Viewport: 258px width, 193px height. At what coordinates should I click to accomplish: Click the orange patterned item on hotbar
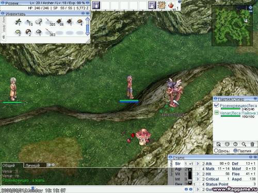[x=161, y=5]
